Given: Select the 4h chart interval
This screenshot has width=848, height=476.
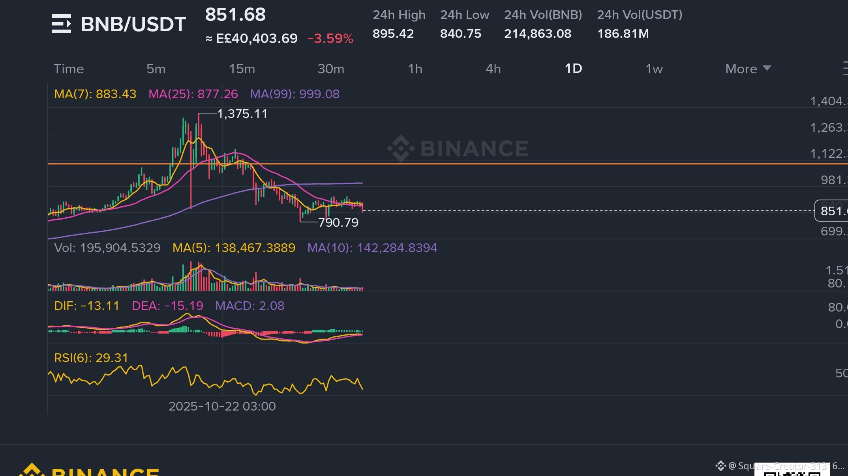Looking at the screenshot, I should pos(493,69).
